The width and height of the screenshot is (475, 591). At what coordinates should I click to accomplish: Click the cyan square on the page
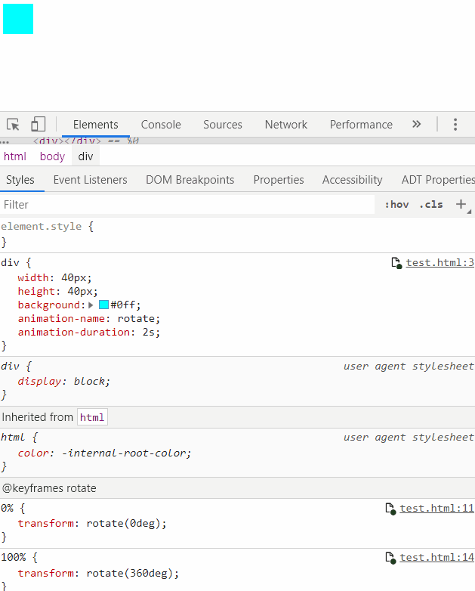click(x=18, y=19)
